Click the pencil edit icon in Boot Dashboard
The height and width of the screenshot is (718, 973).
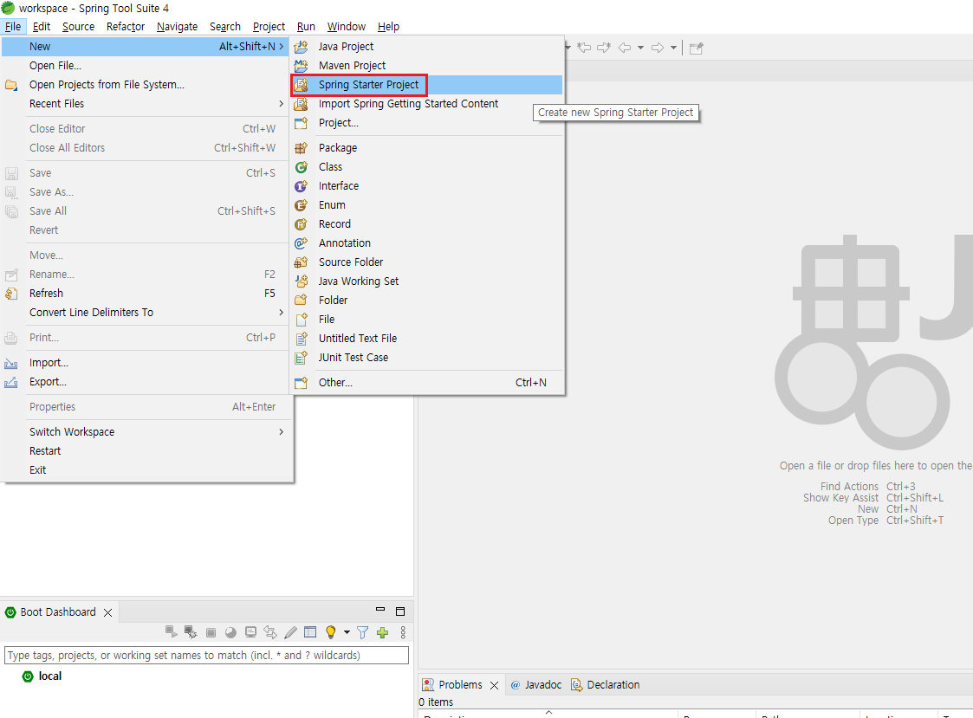pos(291,633)
